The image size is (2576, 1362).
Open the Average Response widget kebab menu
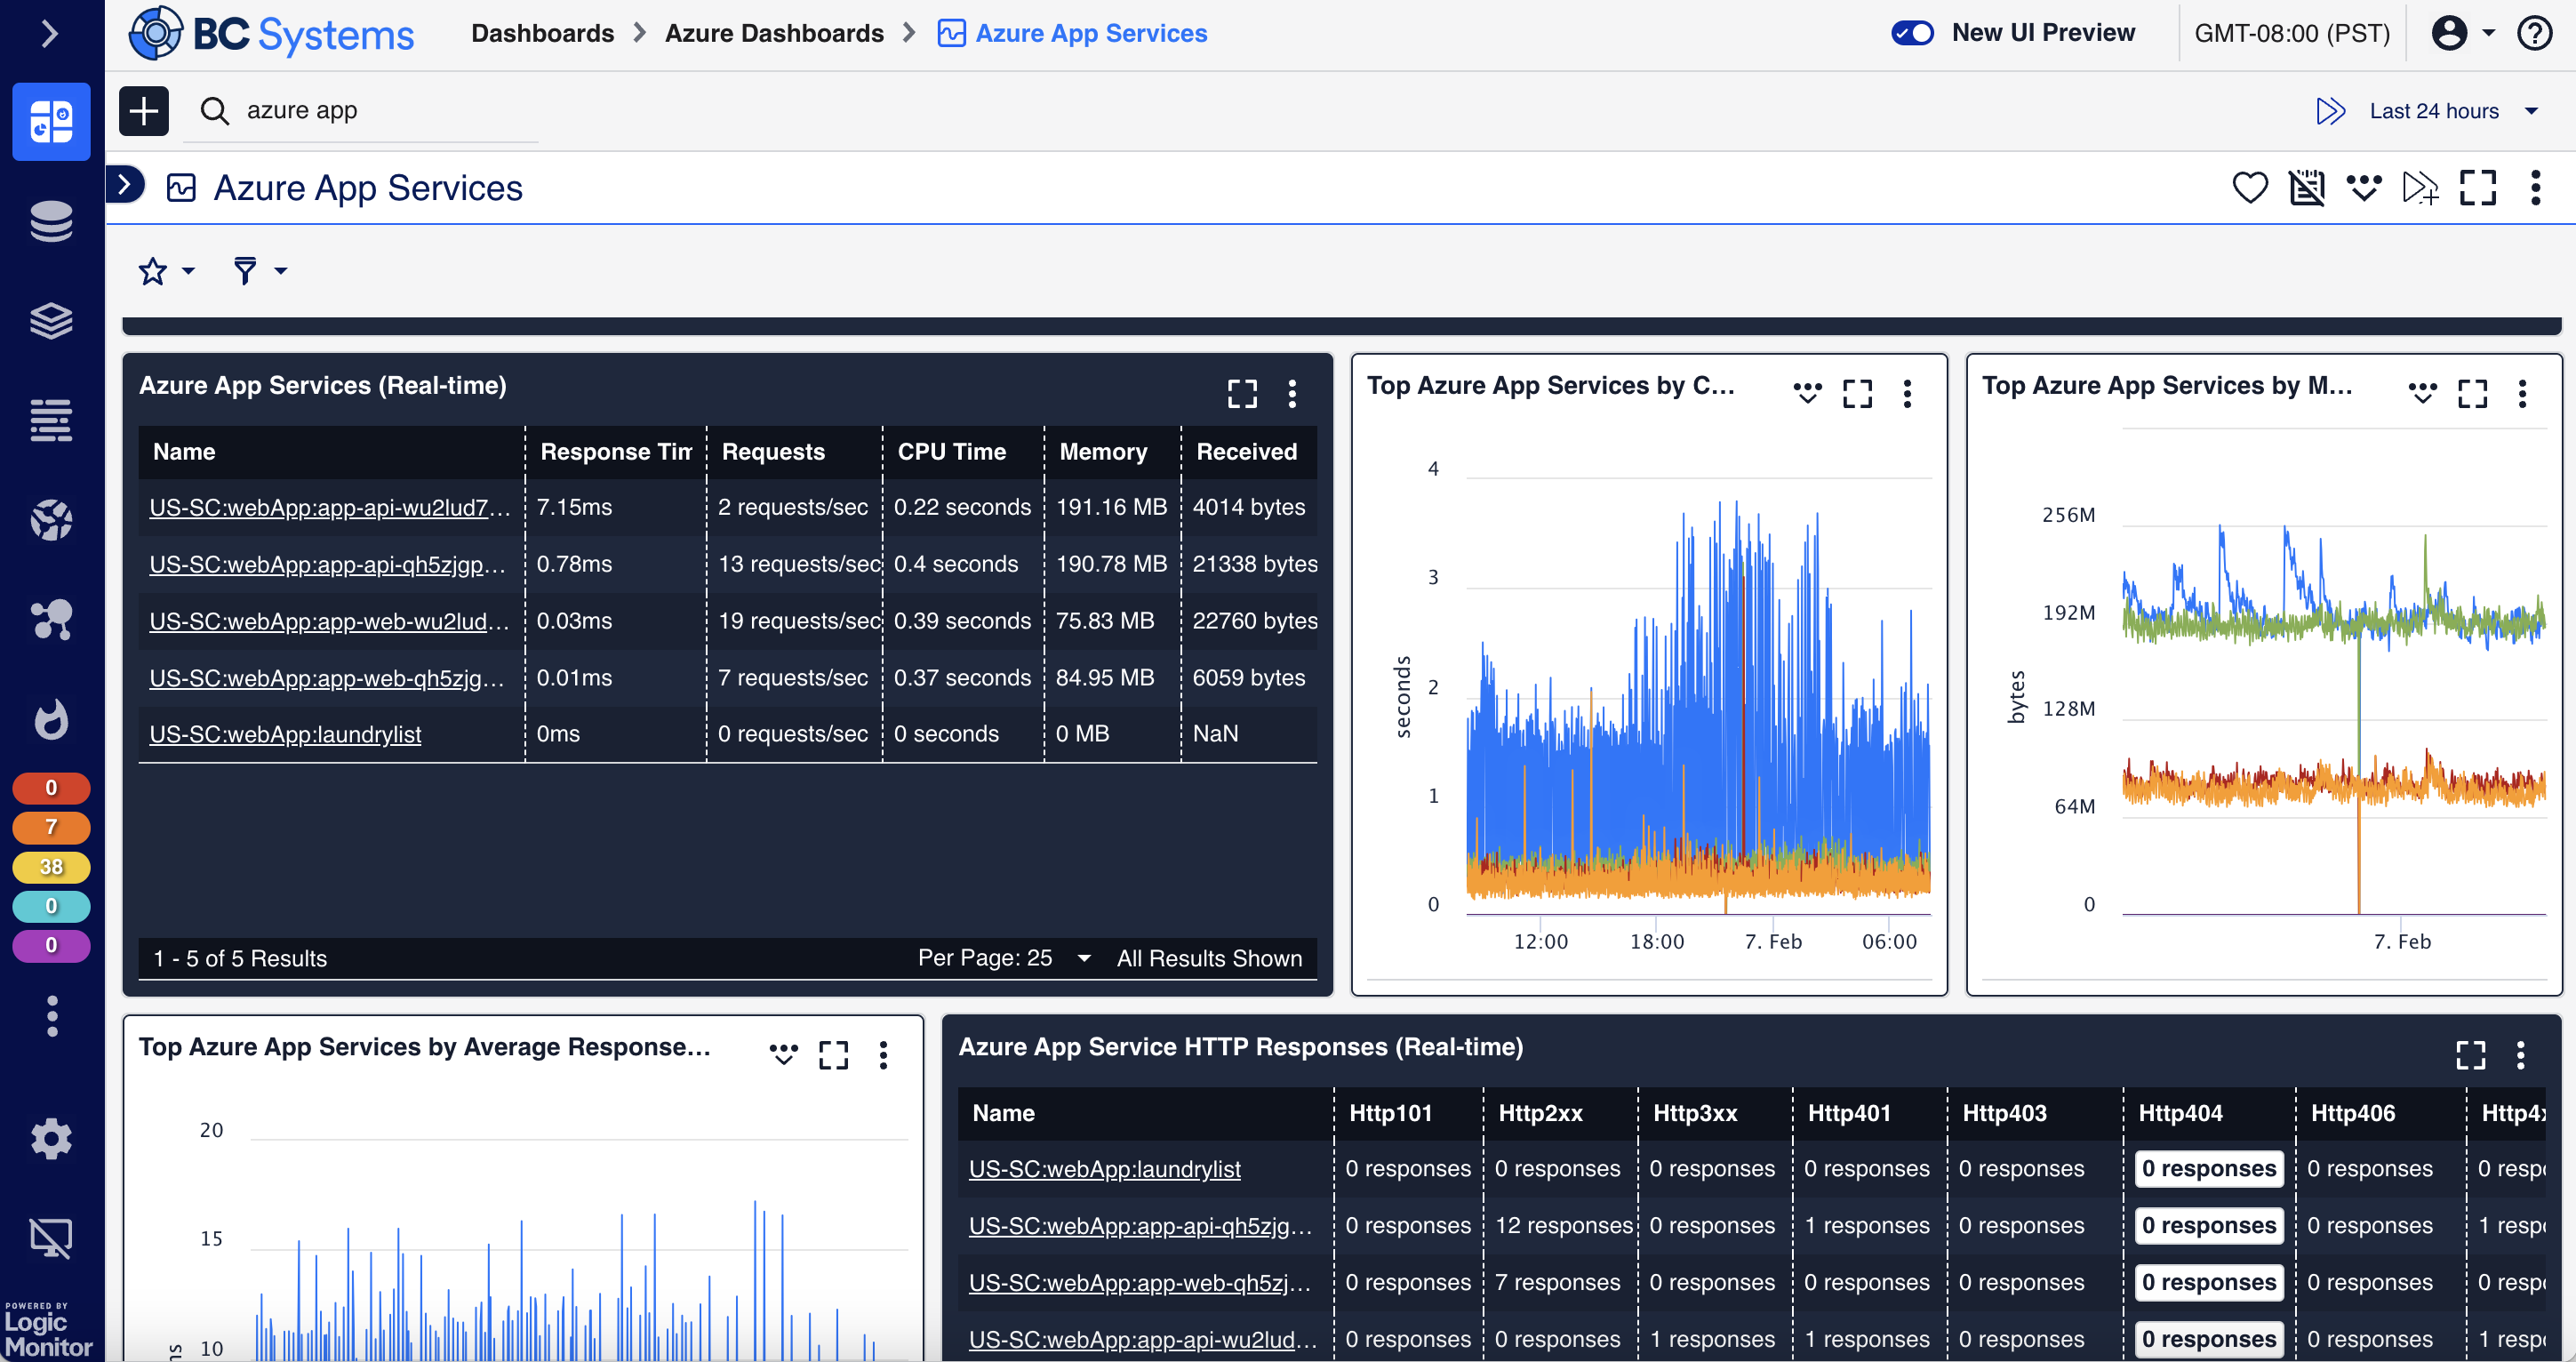tap(883, 1054)
